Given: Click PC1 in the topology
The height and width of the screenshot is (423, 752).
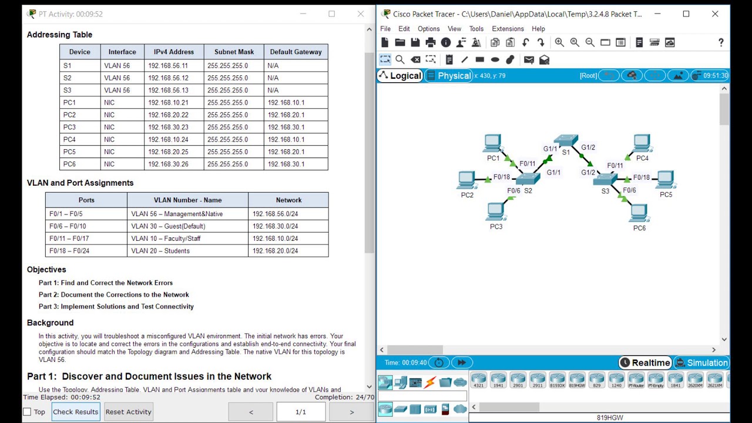Looking at the screenshot, I should [493, 144].
